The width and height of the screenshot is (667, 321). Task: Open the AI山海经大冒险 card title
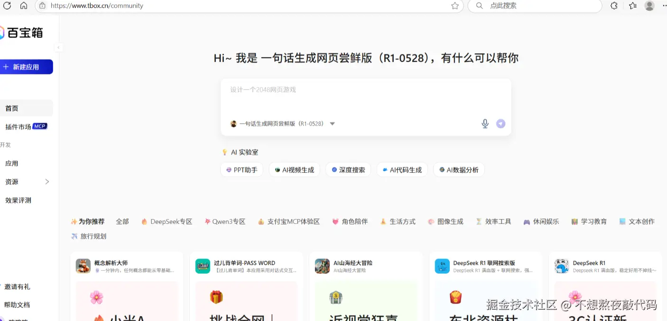(x=353, y=263)
